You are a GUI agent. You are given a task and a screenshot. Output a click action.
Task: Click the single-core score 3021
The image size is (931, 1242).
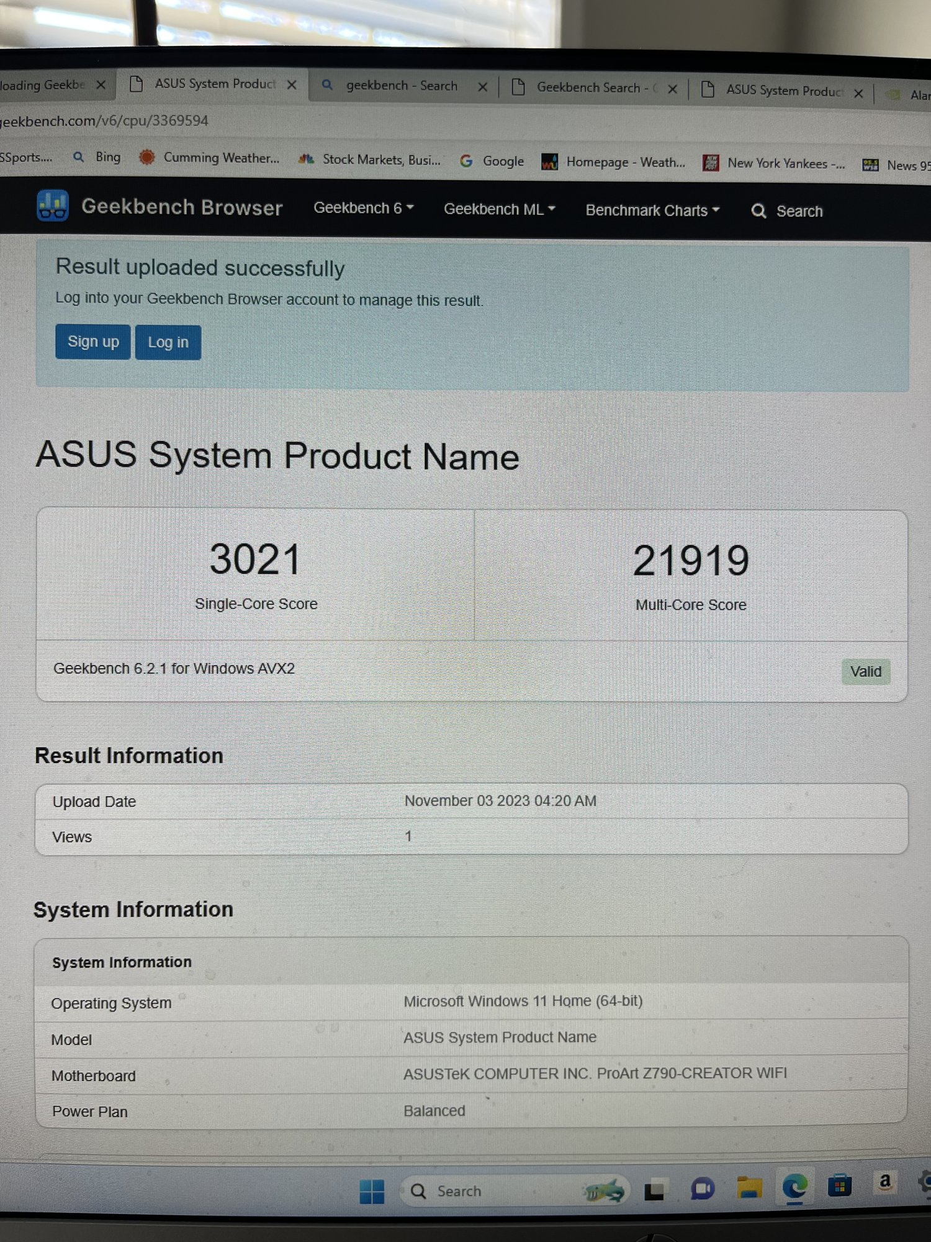256,559
